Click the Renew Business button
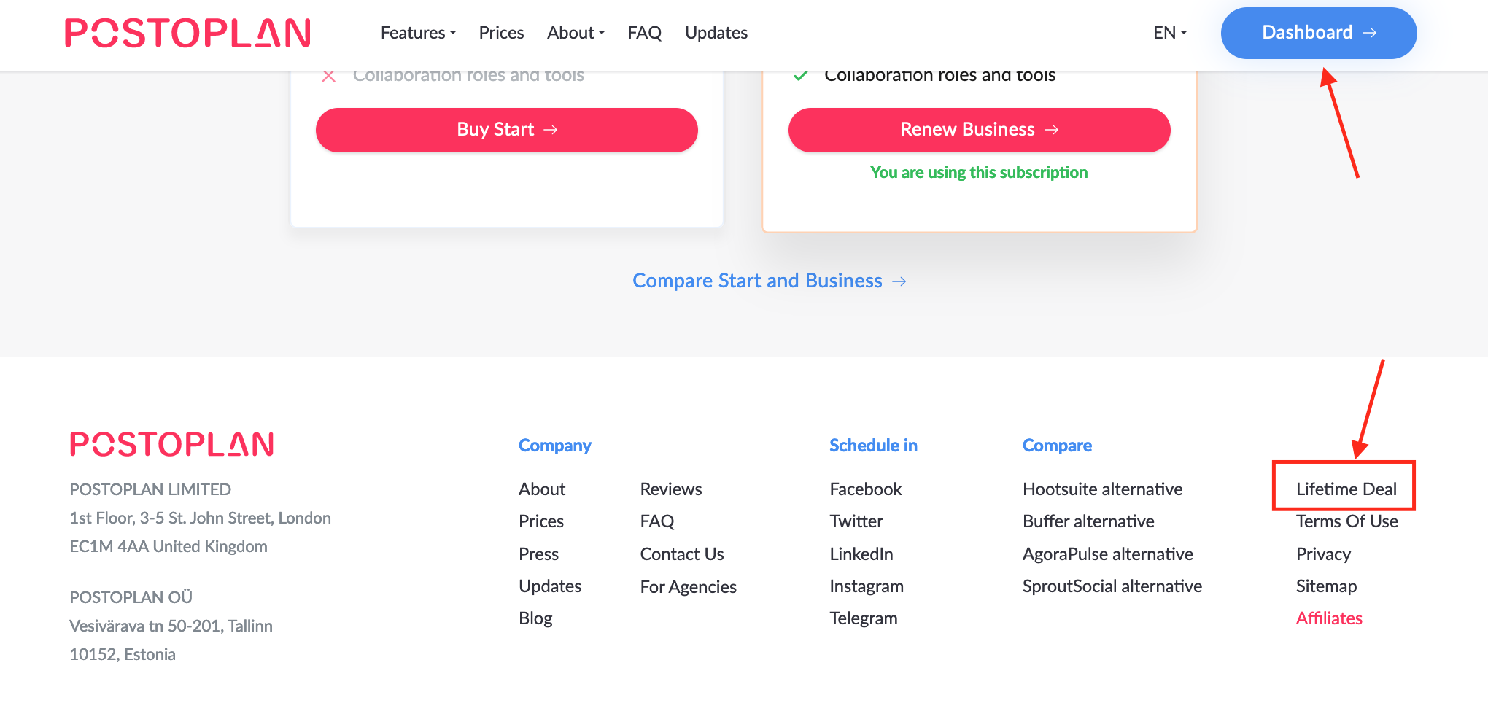1488x703 pixels. pos(980,130)
